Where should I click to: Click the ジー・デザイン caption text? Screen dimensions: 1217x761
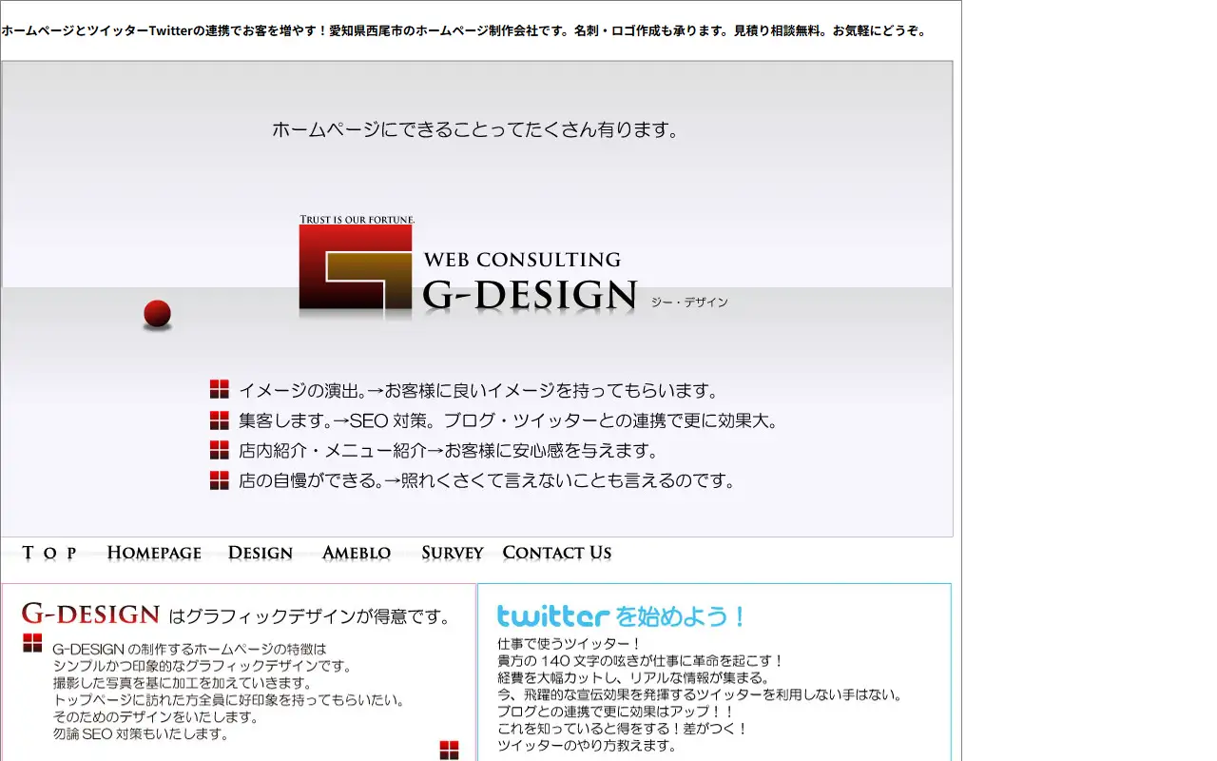click(x=689, y=302)
